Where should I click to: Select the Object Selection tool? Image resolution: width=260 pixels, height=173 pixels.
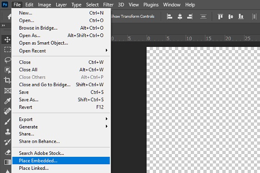pyautogui.click(x=7, y=70)
